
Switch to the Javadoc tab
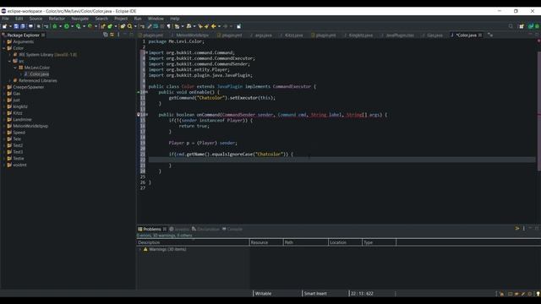tap(179, 229)
